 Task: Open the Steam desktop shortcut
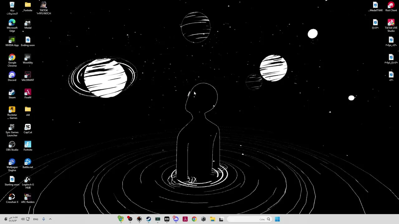click(12, 94)
